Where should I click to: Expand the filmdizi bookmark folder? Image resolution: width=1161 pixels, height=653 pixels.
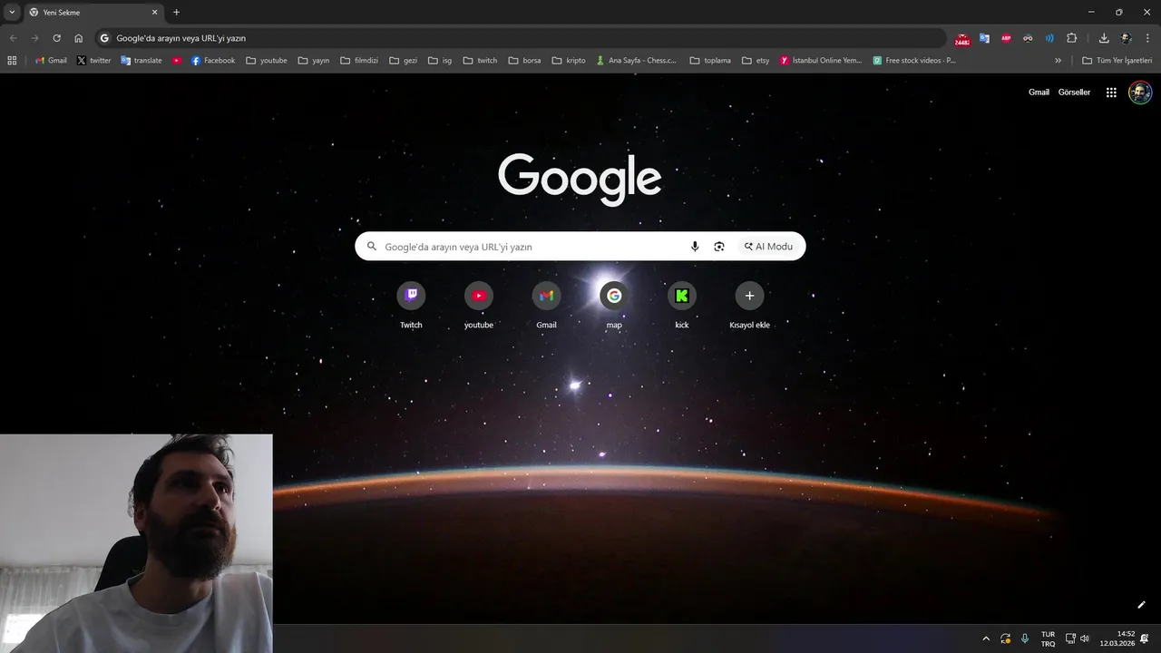click(x=359, y=61)
